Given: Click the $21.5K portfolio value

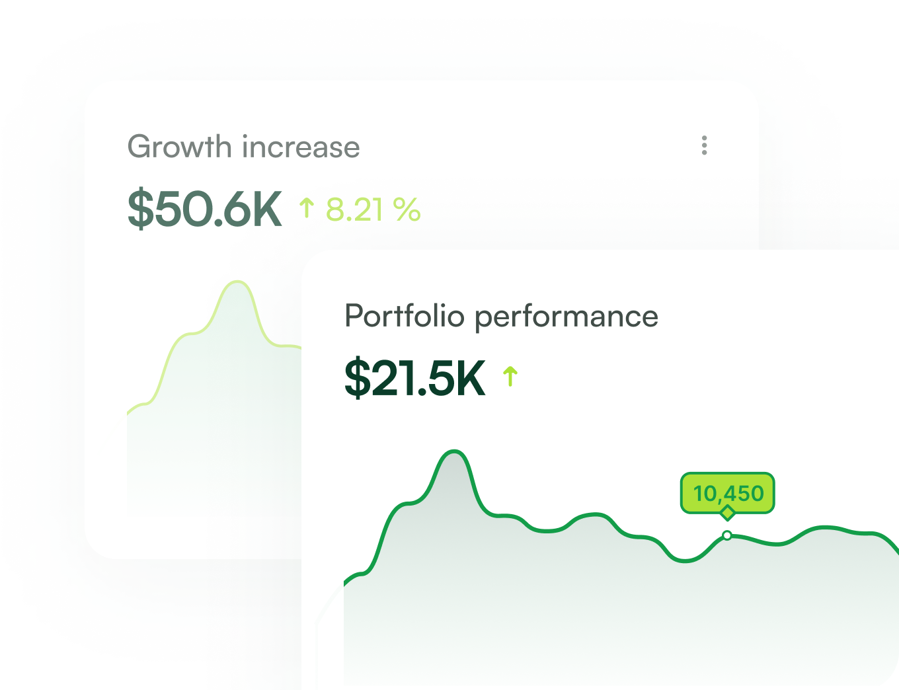Looking at the screenshot, I should (415, 378).
